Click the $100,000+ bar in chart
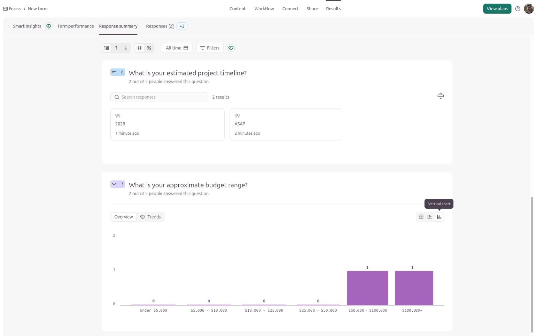The image size is (537, 336). [414, 288]
